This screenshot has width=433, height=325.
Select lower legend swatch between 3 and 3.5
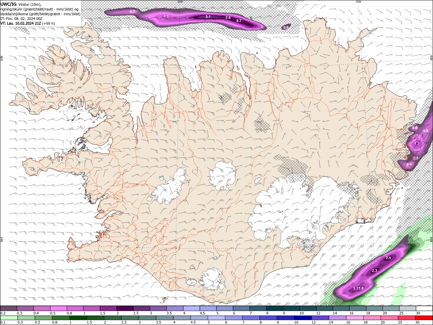(147, 318)
